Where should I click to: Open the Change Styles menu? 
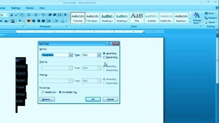[x=197, y=18]
